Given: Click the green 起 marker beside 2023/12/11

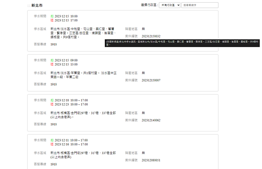Looking at the screenshot, I should click(52, 140).
